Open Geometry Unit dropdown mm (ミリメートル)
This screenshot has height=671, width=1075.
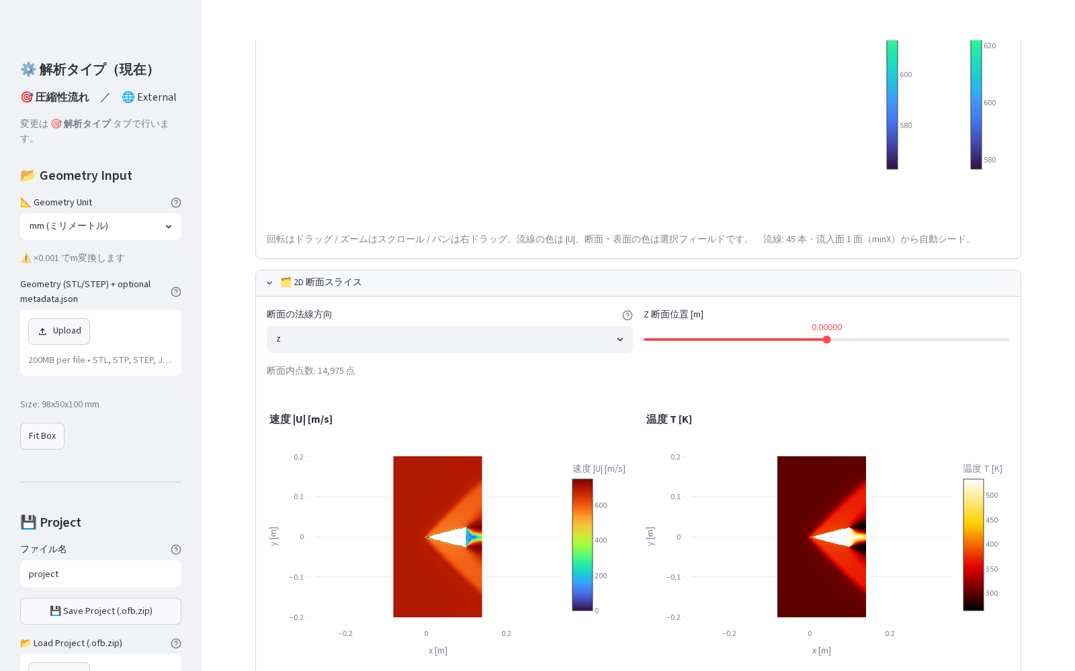[x=101, y=227]
